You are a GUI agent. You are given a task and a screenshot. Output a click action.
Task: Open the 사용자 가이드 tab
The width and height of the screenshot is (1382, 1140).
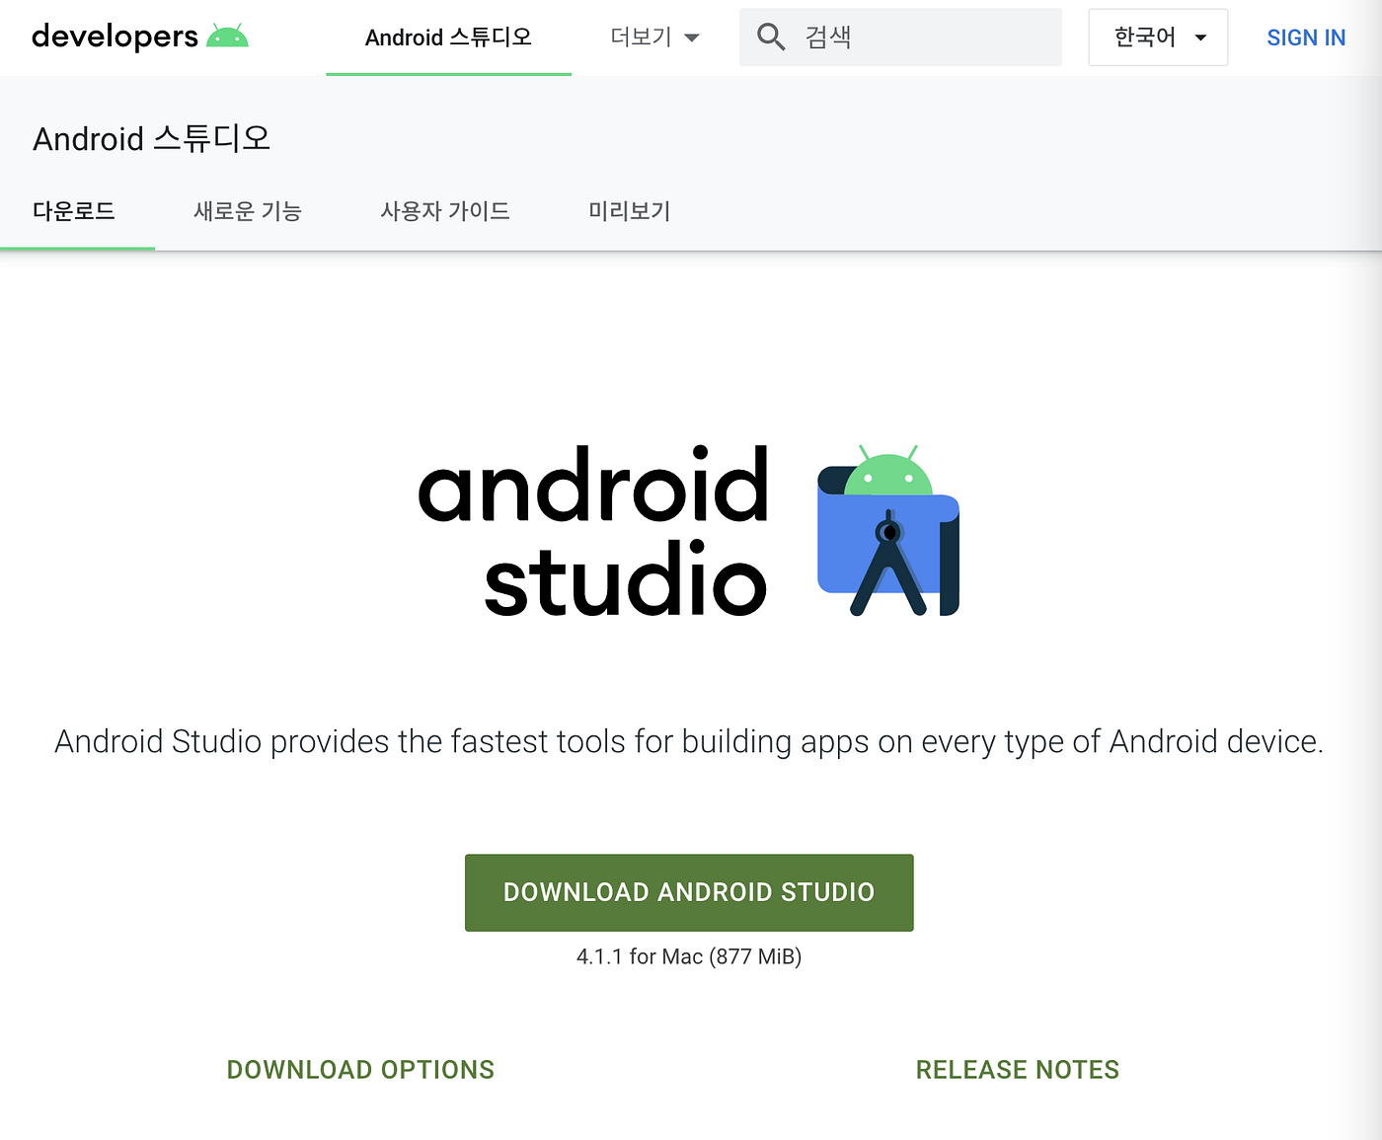(x=445, y=211)
